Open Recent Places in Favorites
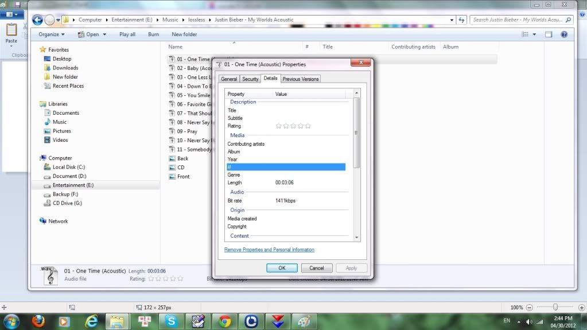Image resolution: width=587 pixels, height=330 pixels. 68,86
